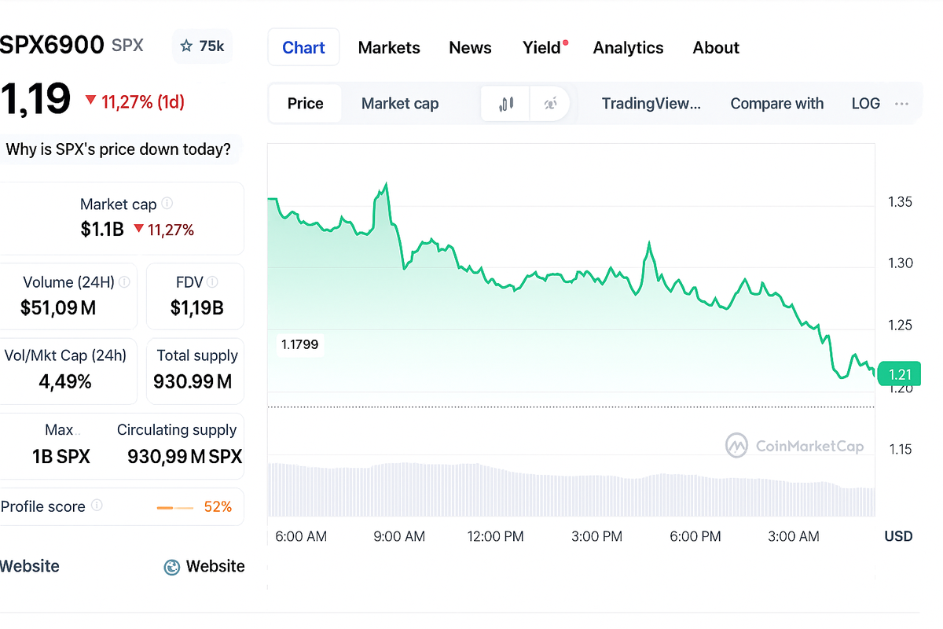Click the globe icon beside Website
This screenshot has height=629, width=943.
tap(172, 567)
